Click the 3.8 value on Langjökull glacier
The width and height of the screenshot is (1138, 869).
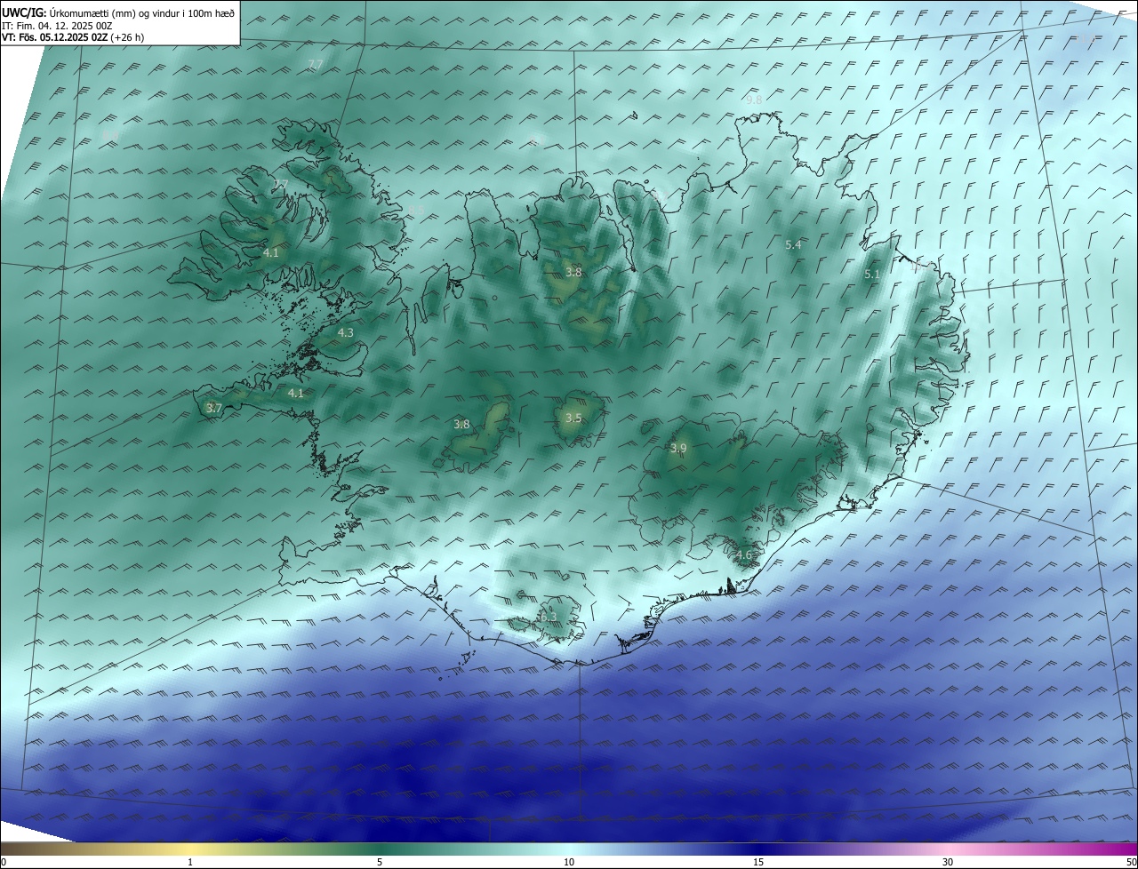tap(461, 425)
